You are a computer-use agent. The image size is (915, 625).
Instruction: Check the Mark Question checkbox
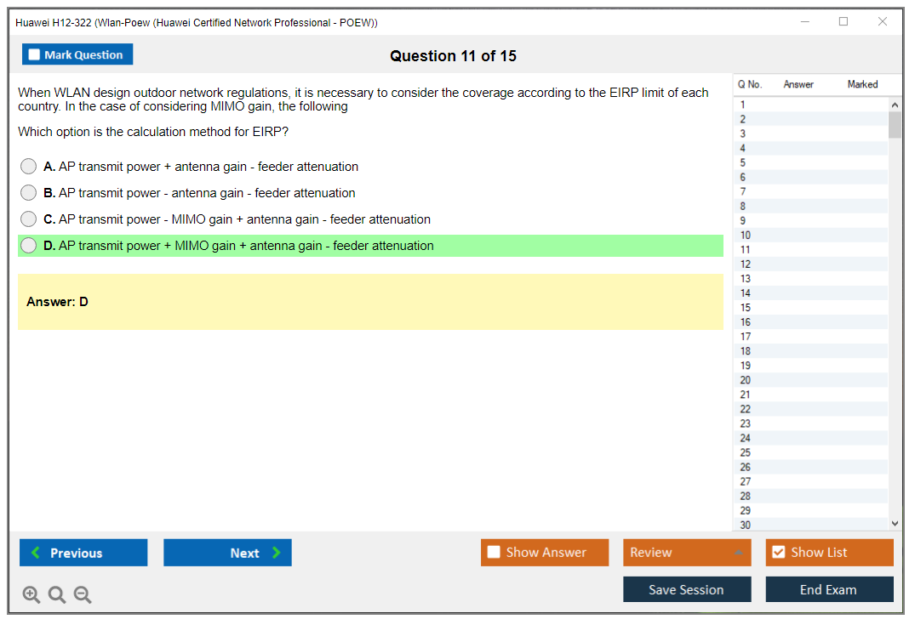pos(34,54)
